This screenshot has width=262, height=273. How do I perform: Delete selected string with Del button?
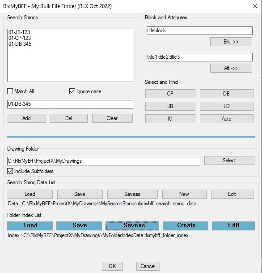[69, 118]
